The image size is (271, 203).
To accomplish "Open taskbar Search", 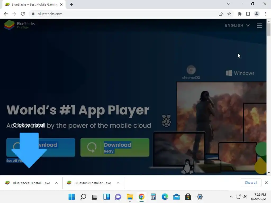I will [83, 197].
